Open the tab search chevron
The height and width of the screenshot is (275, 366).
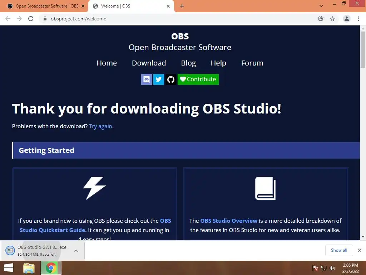[x=321, y=6]
